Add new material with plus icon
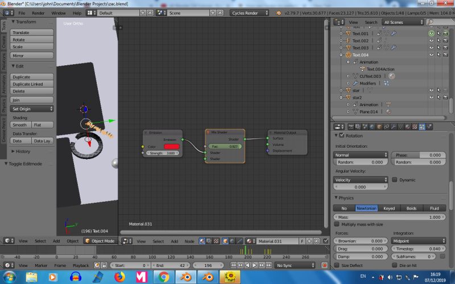455x284 pixels. tap(309, 241)
